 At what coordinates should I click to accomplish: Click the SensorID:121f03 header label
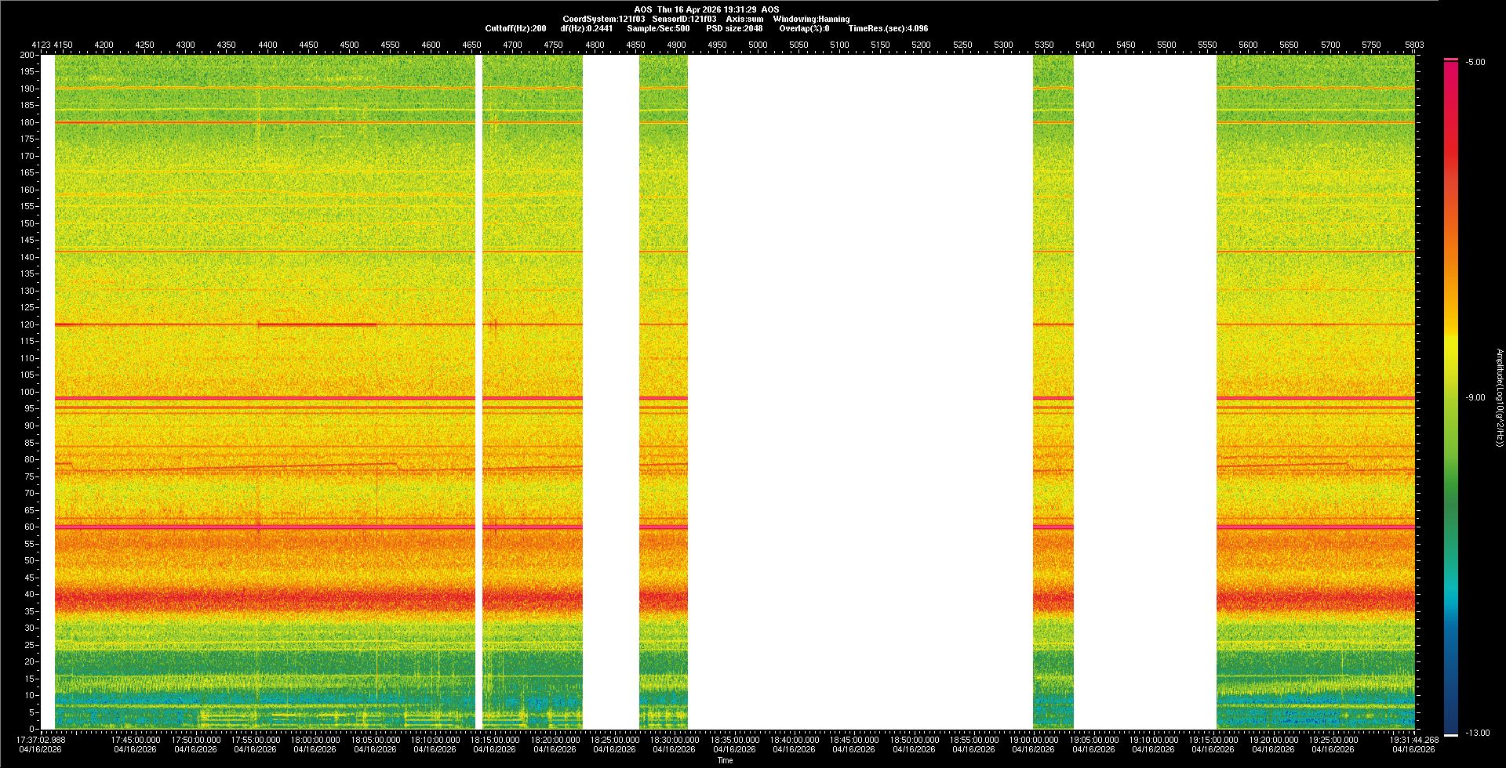click(x=684, y=19)
